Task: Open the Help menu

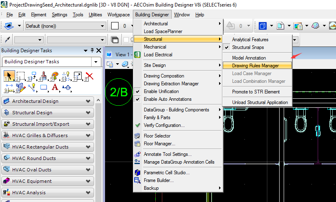Action: [x=199, y=15]
